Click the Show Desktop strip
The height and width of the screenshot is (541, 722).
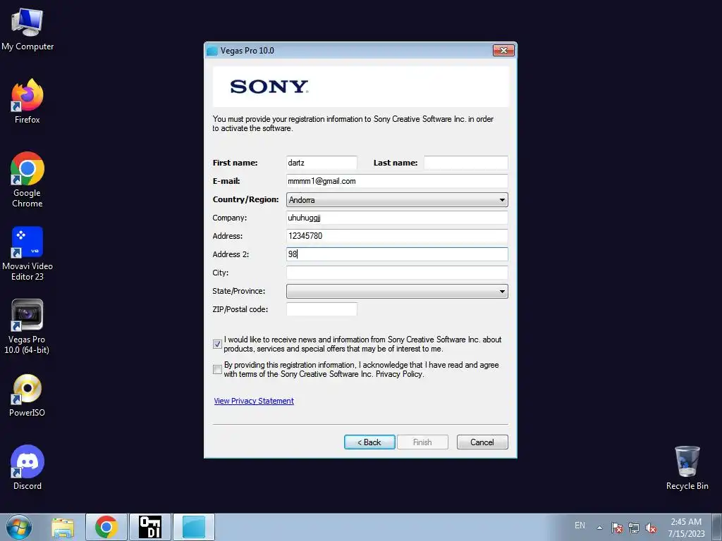click(717, 527)
